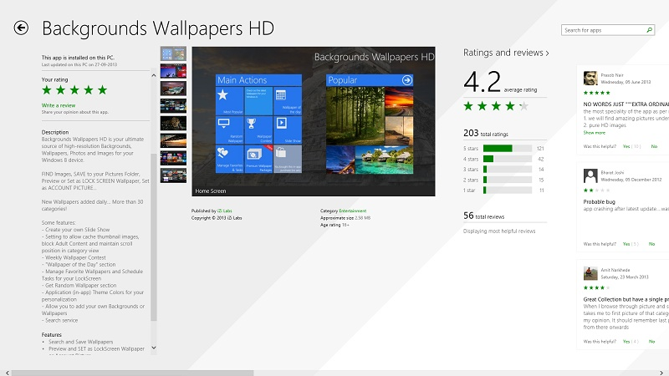The height and width of the screenshot is (376, 669).
Task: Click the right arrow of horizontal scrollbar
Action: [x=661, y=373]
